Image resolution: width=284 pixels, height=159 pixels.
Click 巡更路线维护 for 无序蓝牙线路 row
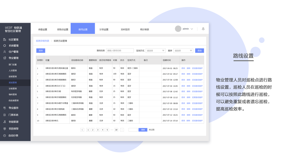click(x=197, y=97)
